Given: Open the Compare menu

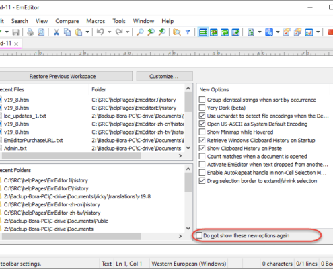Looking at the screenshot, I should tap(67, 21).
